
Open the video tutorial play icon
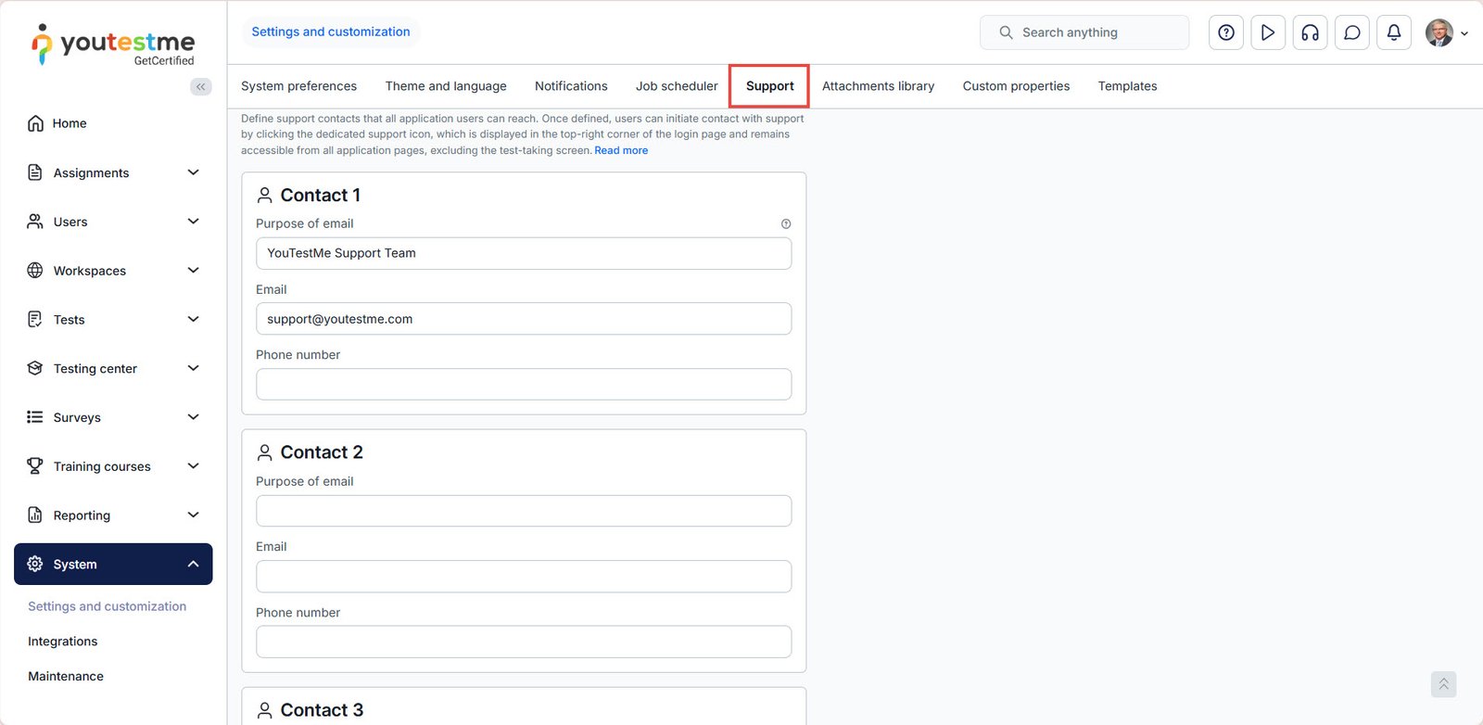(x=1267, y=32)
